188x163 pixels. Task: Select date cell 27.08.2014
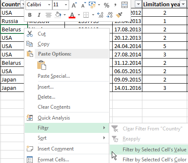point(127,54)
